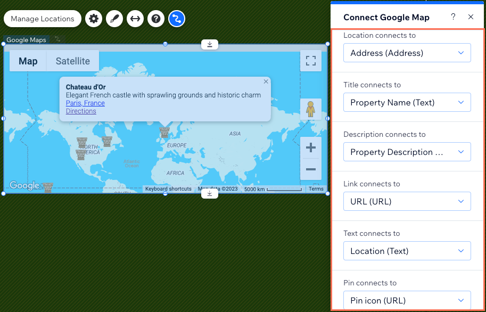486x312 pixels.
Task: Toggle fullscreen view on the map
Action: (311, 61)
